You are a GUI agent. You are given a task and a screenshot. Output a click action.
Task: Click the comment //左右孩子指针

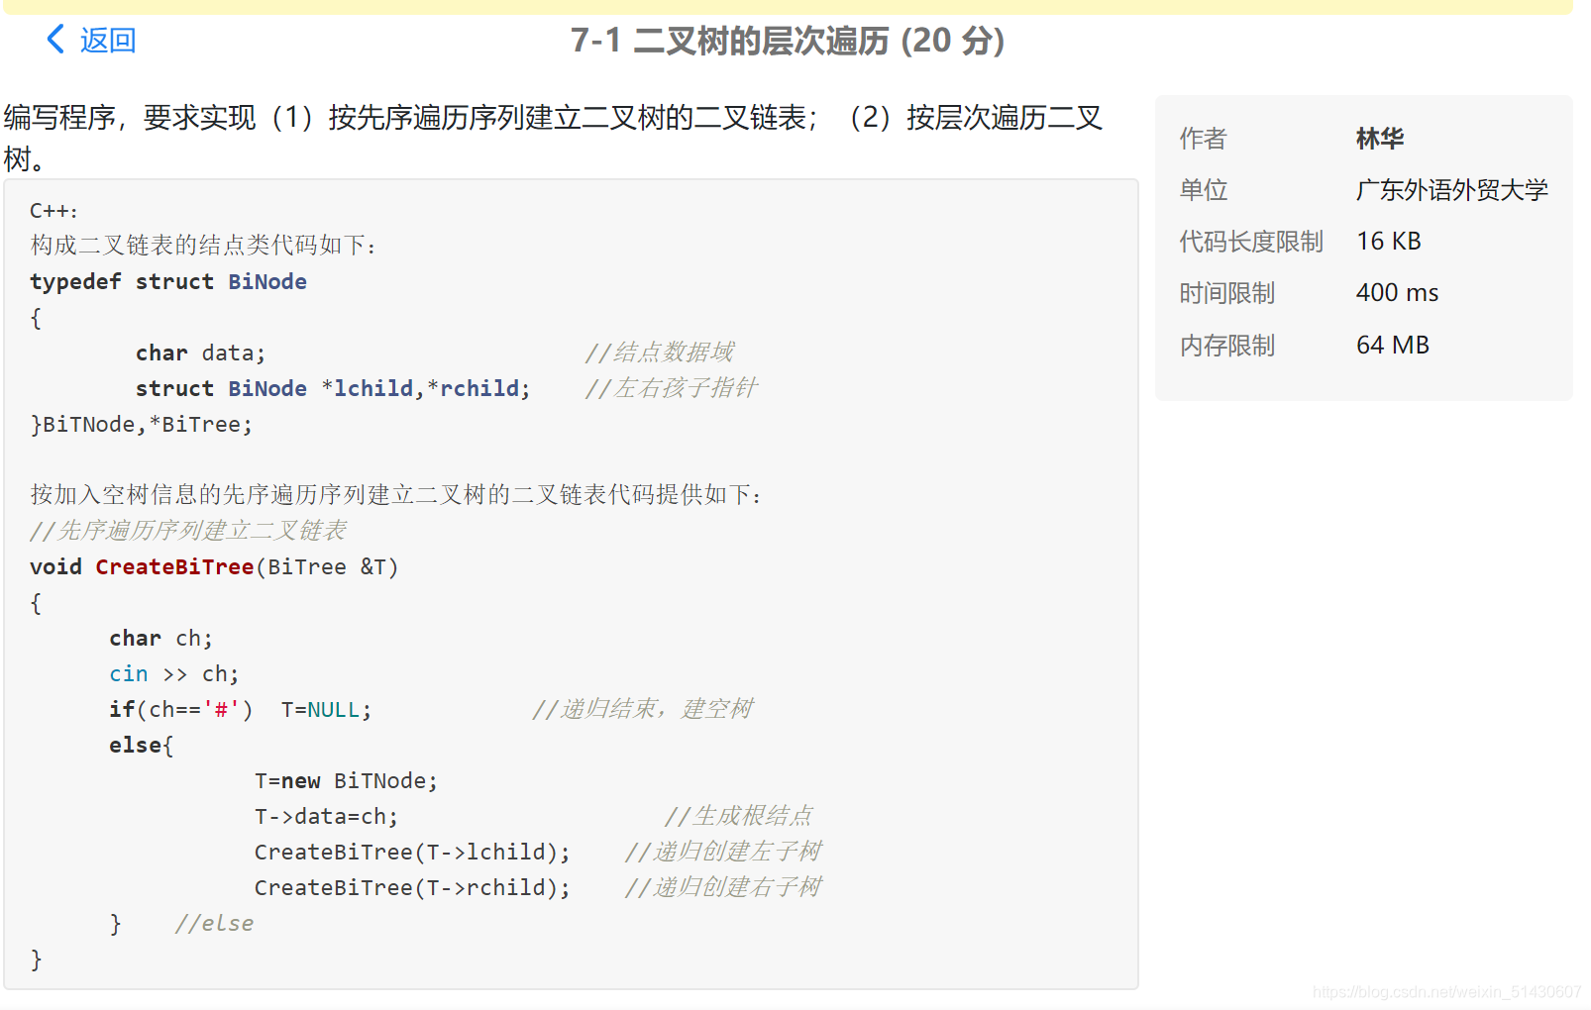tap(671, 388)
